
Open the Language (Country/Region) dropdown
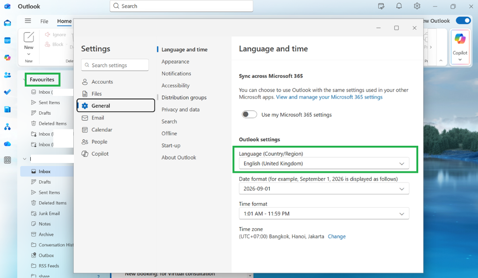click(324, 163)
